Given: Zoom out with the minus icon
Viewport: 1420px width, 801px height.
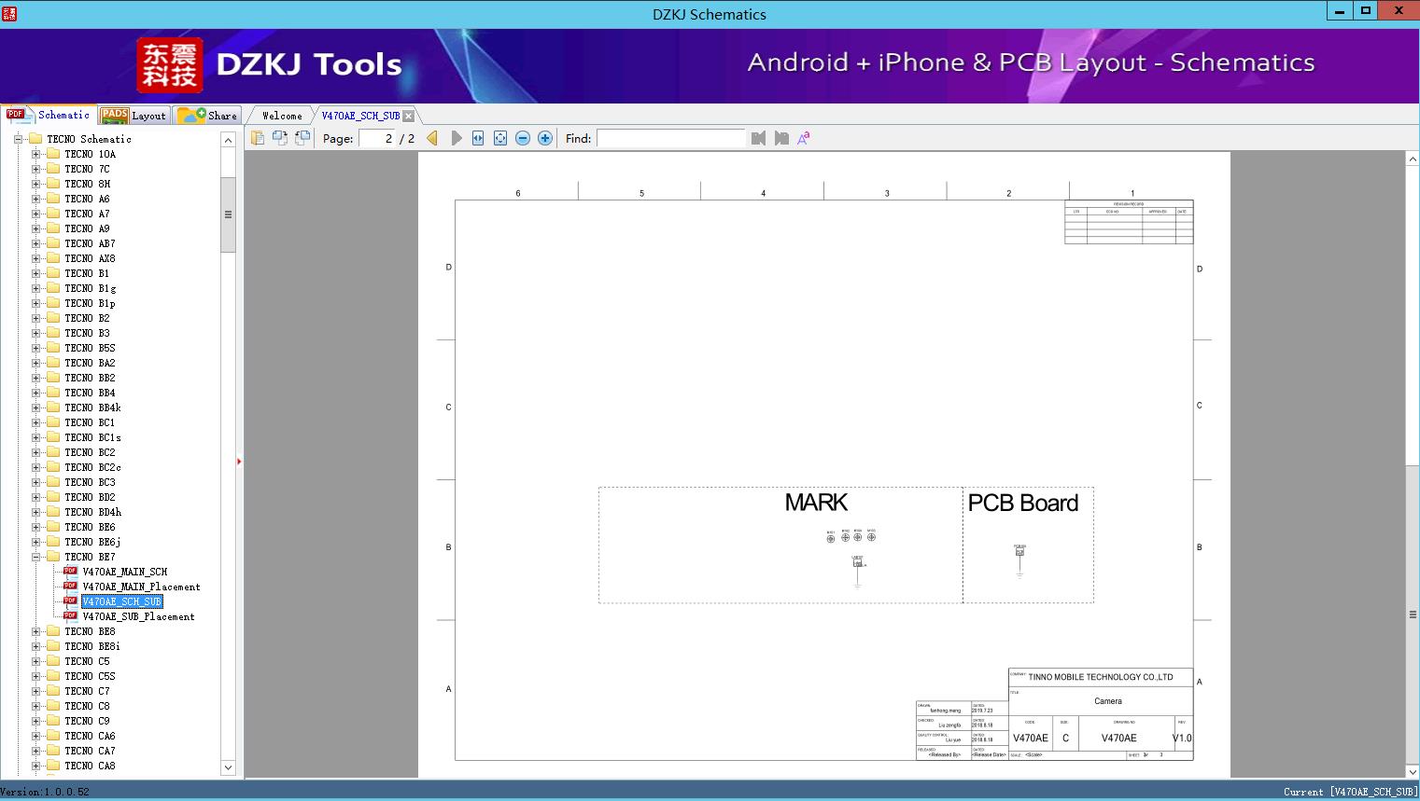Looking at the screenshot, I should (523, 138).
